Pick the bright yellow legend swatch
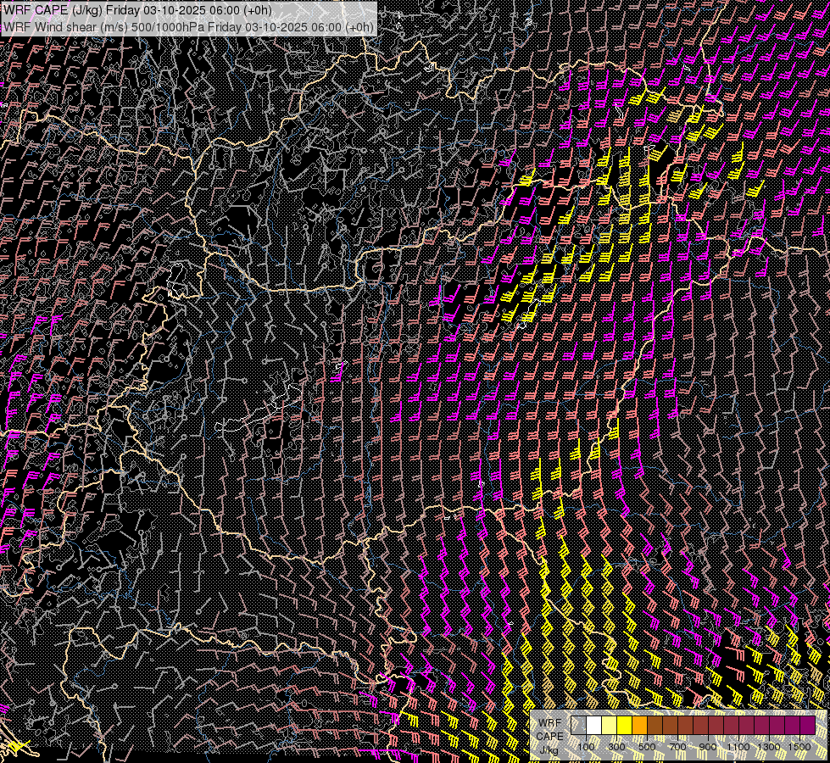The width and height of the screenshot is (830, 763). pyautogui.click(x=624, y=725)
